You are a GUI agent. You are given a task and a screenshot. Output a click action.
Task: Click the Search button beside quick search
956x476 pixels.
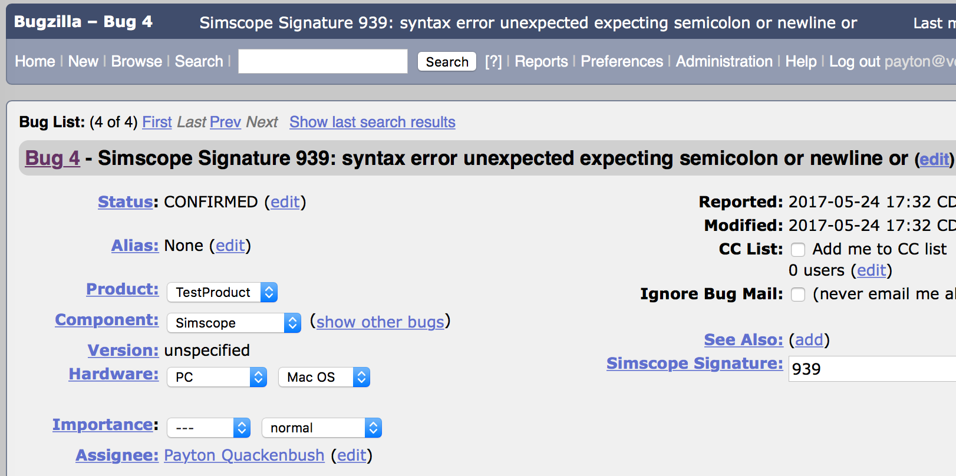point(447,62)
